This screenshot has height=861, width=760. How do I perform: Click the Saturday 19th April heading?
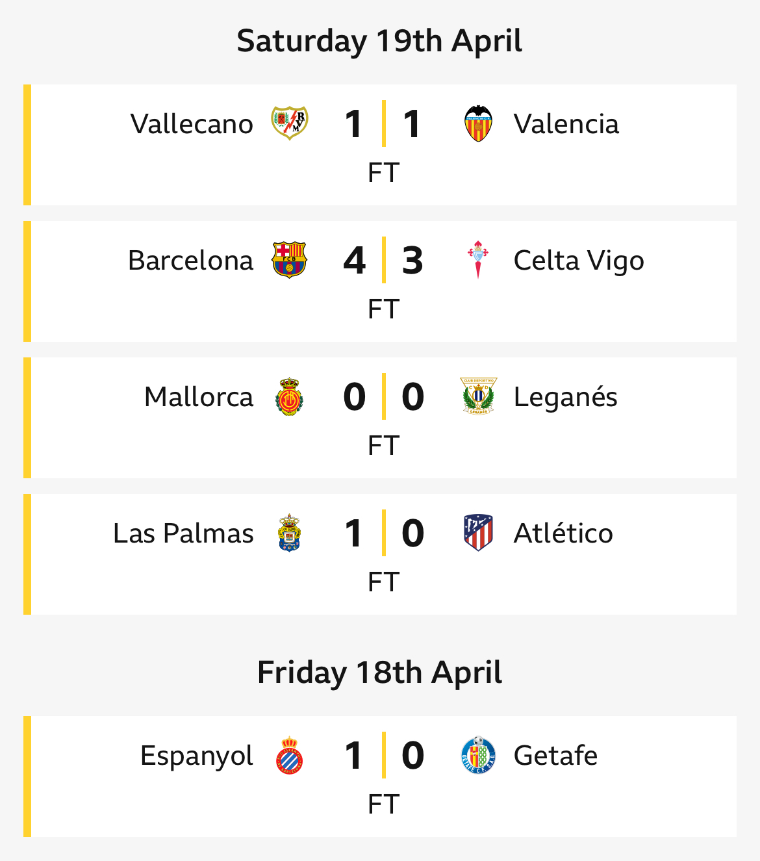point(379,41)
